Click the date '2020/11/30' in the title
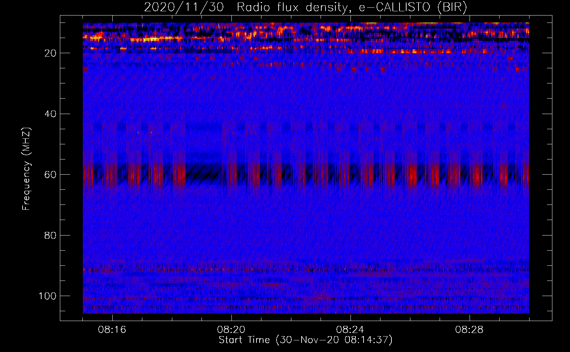 tap(184, 7)
